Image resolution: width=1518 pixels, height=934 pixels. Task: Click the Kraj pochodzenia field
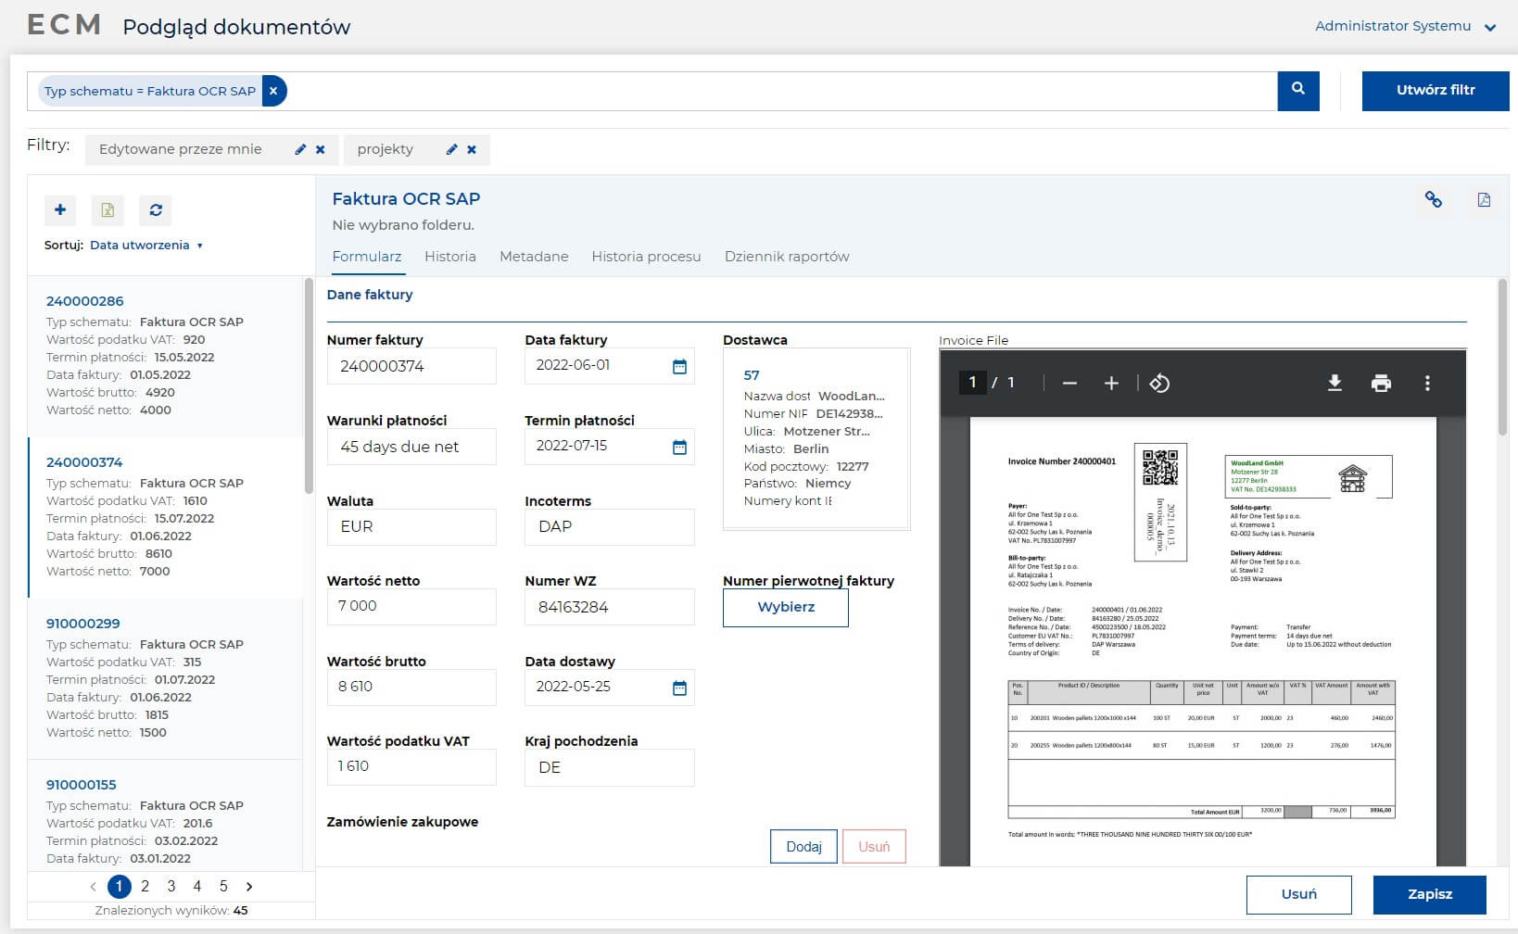click(610, 767)
